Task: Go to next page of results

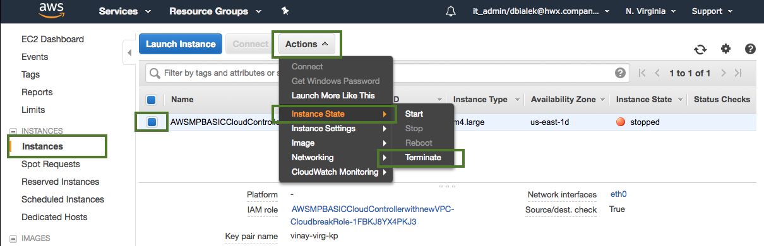Action: tap(724, 73)
